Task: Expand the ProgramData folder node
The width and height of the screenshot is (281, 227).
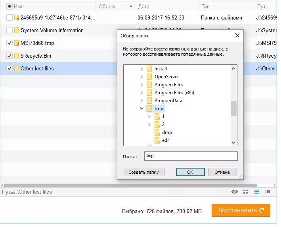Action: coord(142,101)
